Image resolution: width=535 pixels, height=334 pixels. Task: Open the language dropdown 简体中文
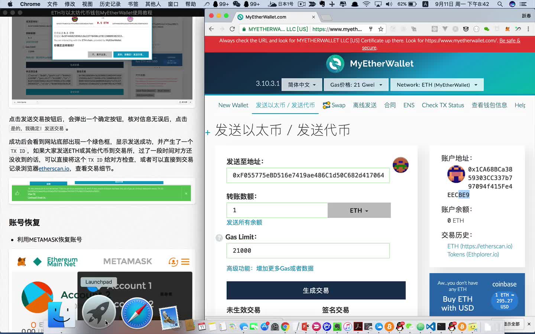(302, 85)
